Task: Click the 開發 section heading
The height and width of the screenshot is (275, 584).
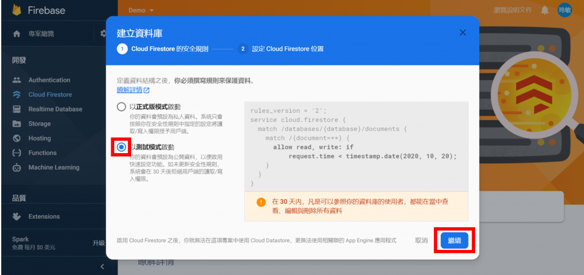Action: (19, 60)
